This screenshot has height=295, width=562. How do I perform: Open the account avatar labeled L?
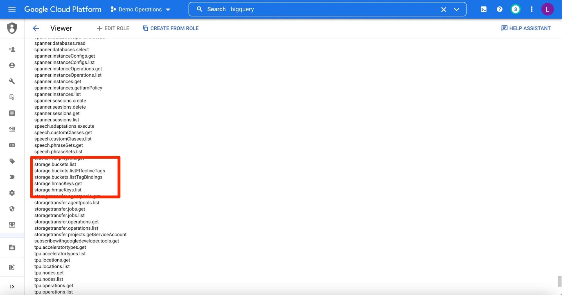coord(547,9)
